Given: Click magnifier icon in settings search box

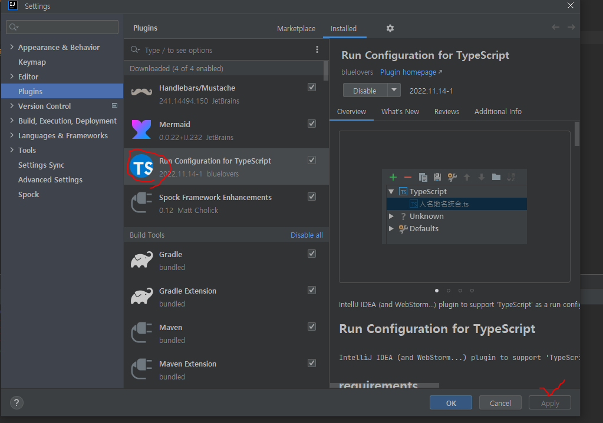Looking at the screenshot, I should (x=14, y=27).
